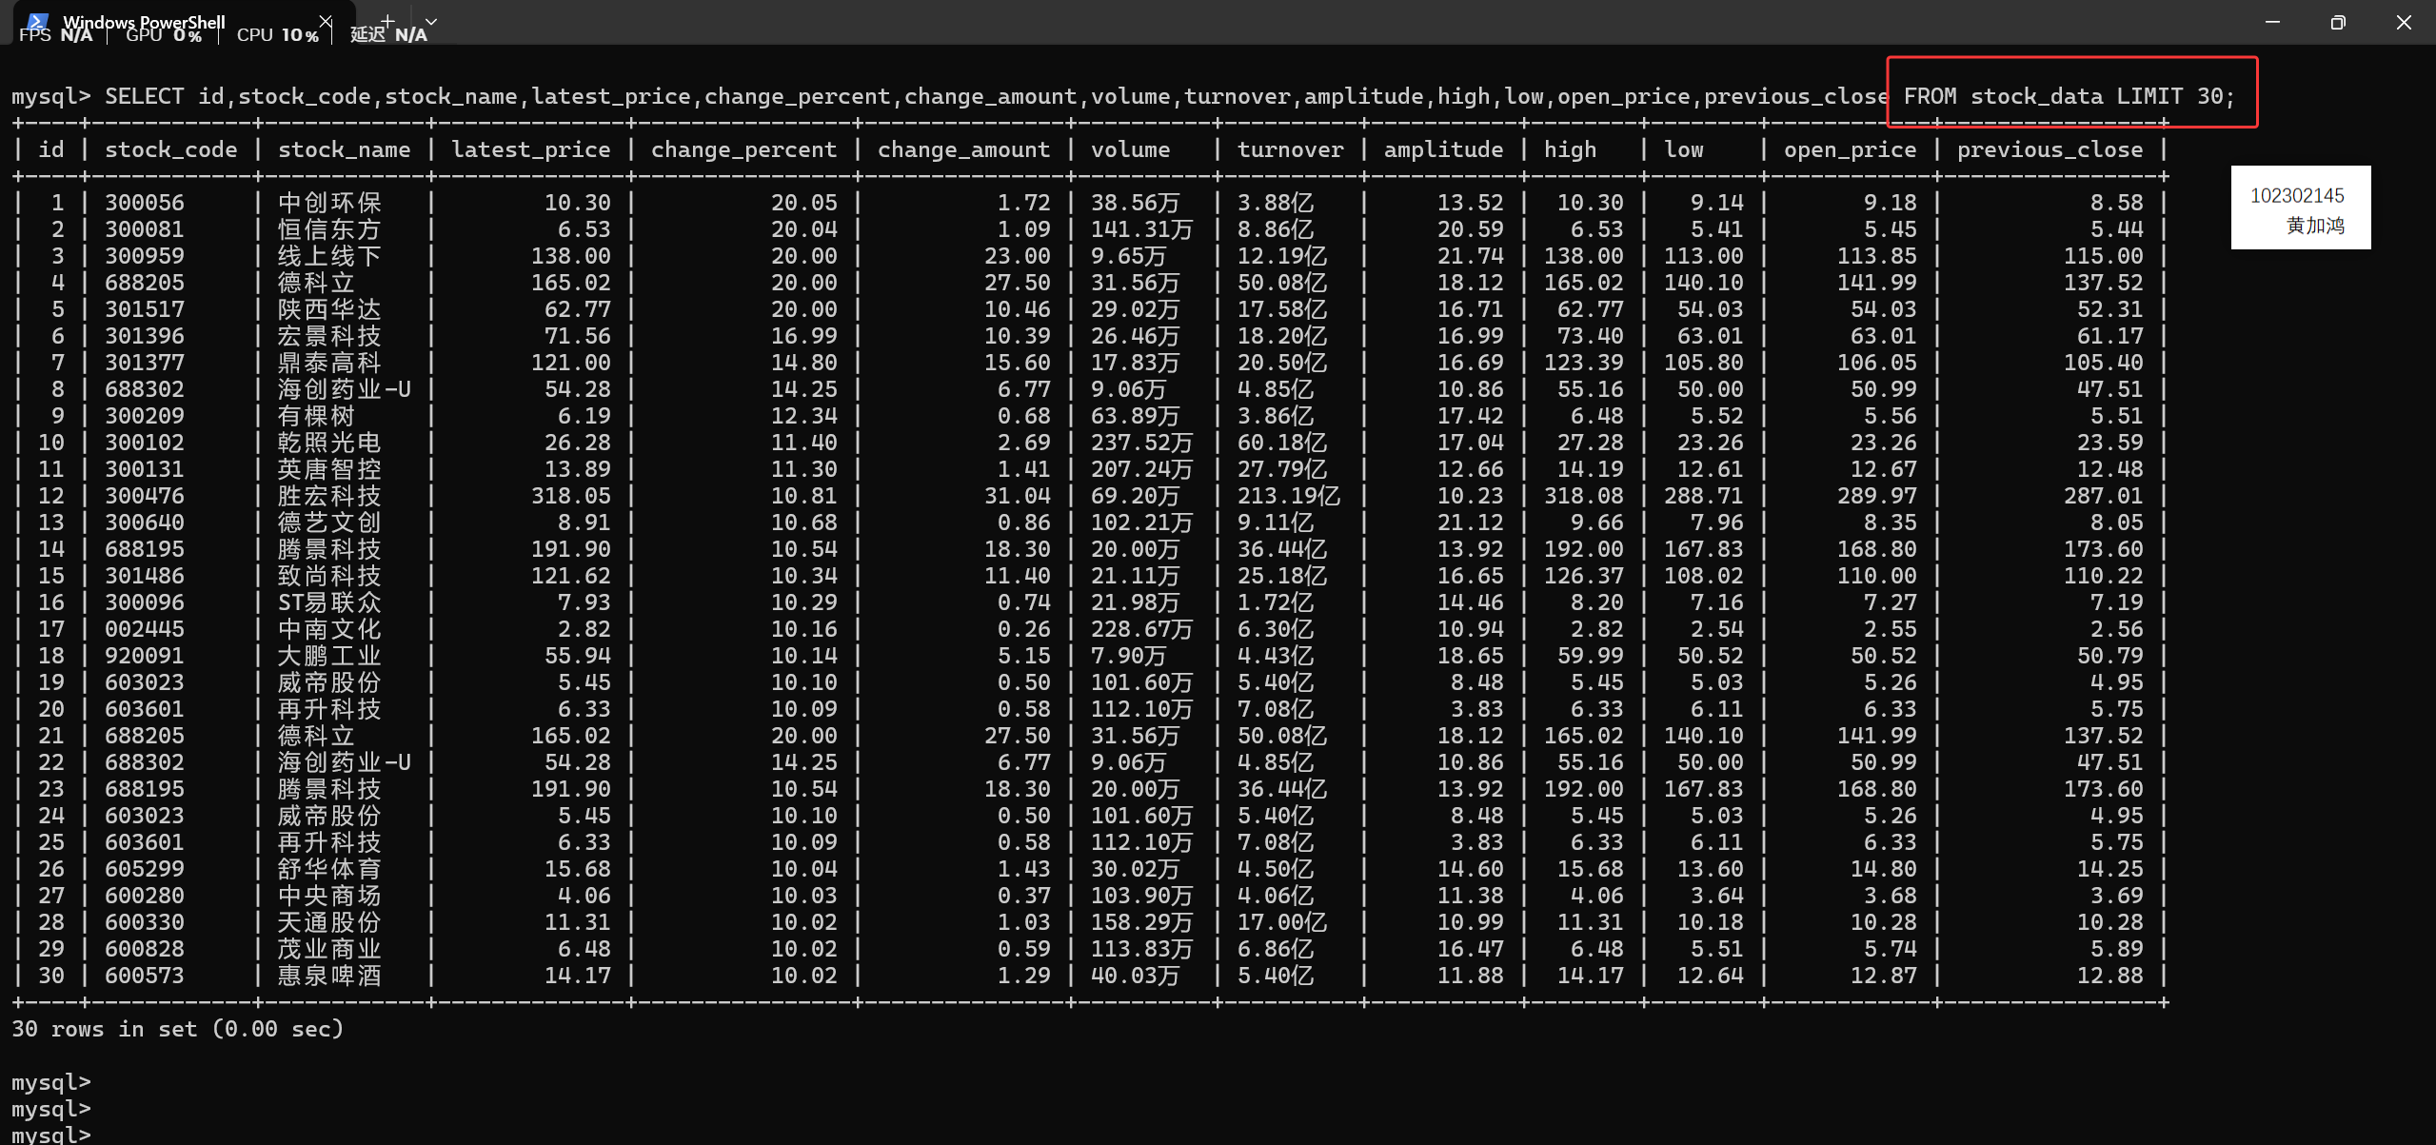Click the previous_close column header

[2049, 149]
